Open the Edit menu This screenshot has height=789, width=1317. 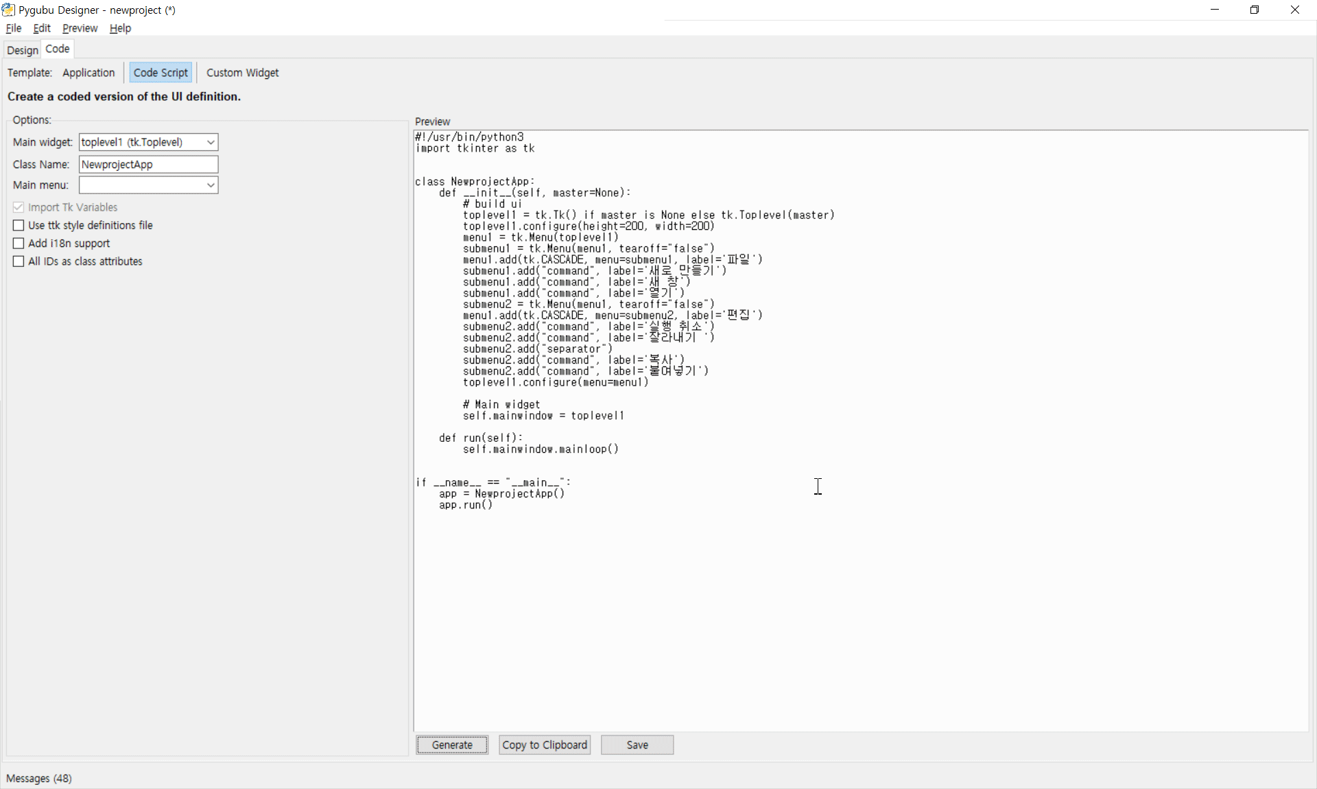(42, 28)
